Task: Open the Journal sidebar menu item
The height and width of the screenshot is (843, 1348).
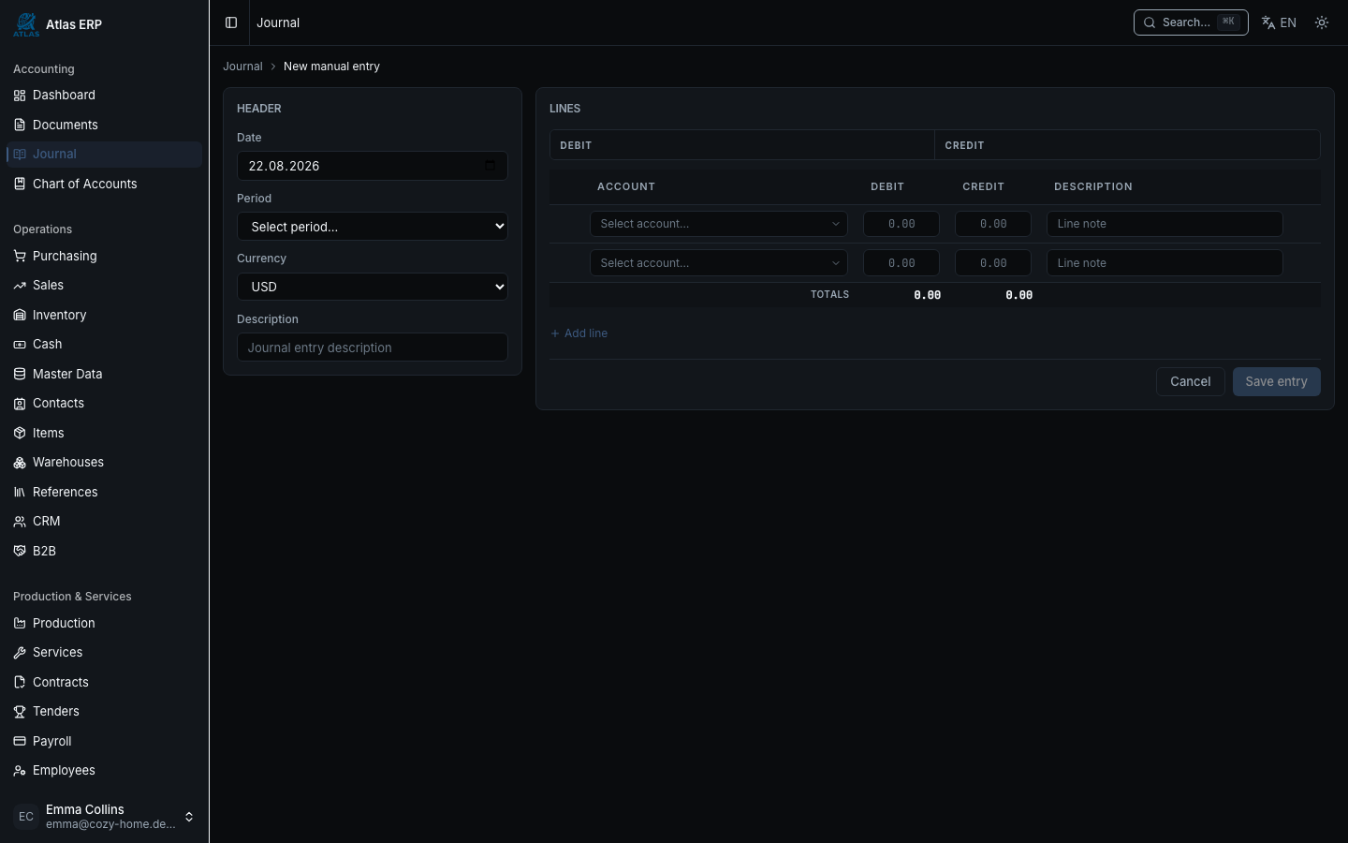Action: pyautogui.click(x=104, y=155)
